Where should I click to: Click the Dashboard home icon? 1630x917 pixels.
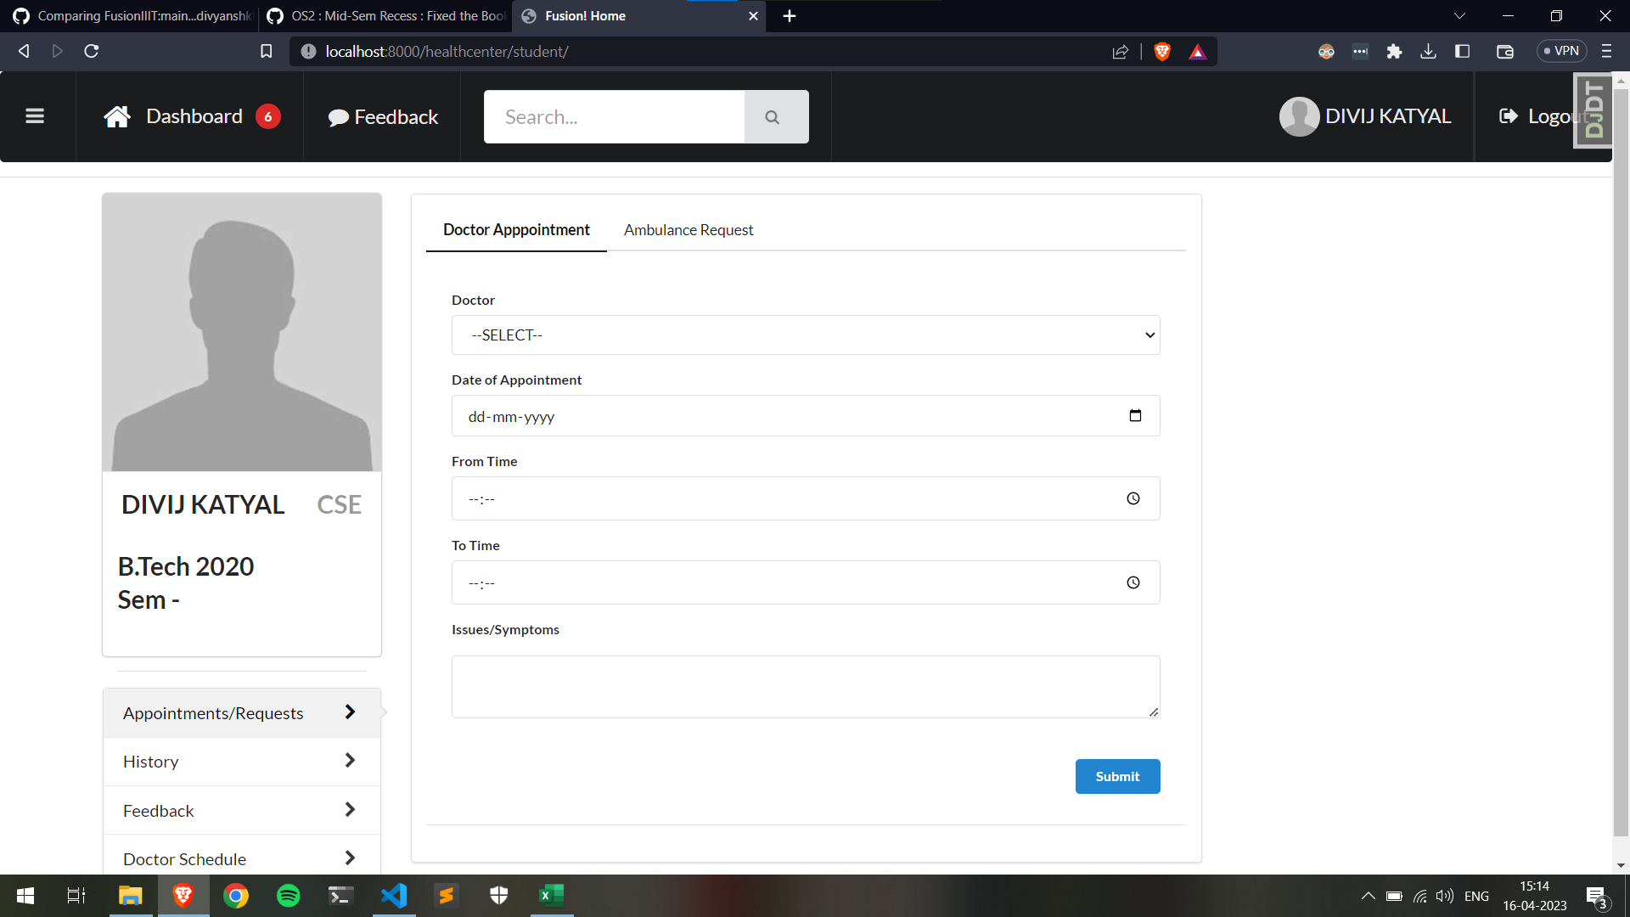117,116
